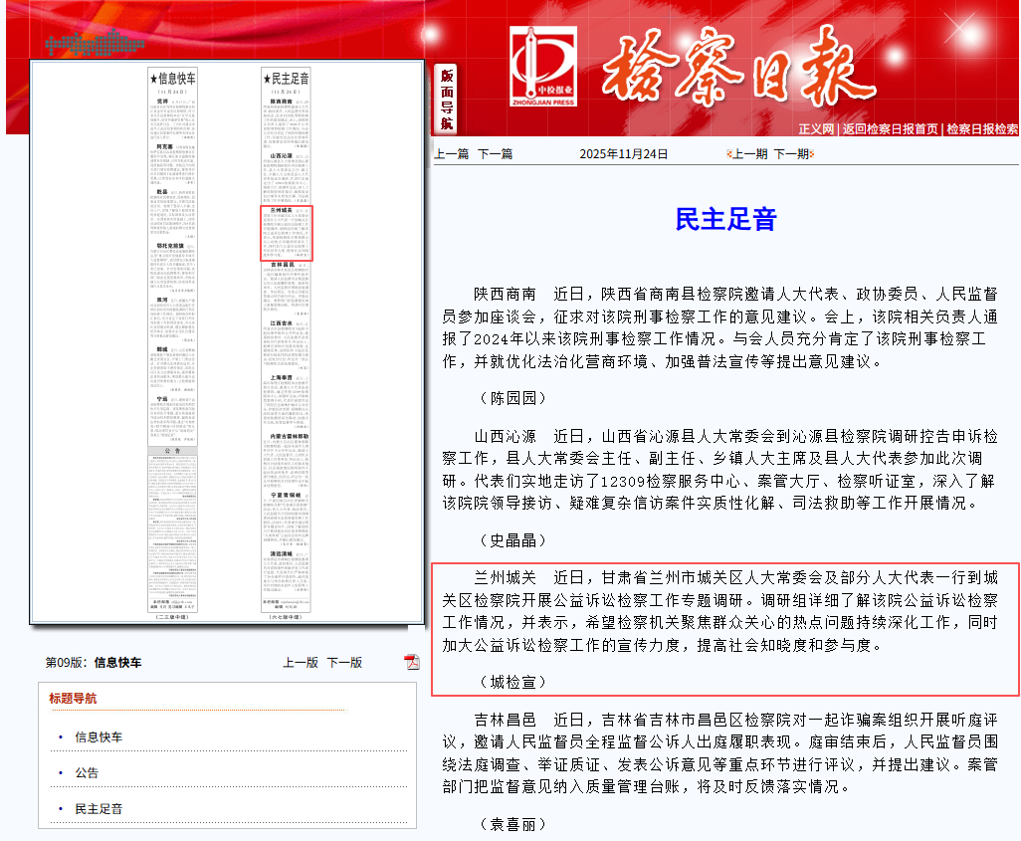Go to previous page 上一版
The image size is (1021, 841).
click(x=301, y=663)
